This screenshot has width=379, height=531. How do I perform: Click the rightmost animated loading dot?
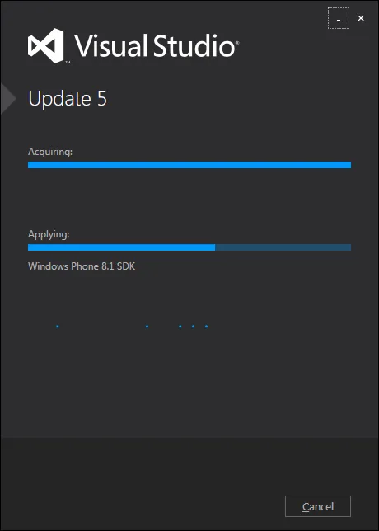(207, 327)
